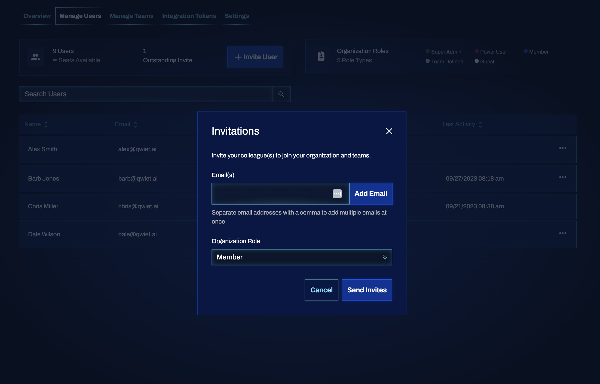600x384 pixels.
Task: Switch to the Manage Teams tab
Action: tap(131, 16)
